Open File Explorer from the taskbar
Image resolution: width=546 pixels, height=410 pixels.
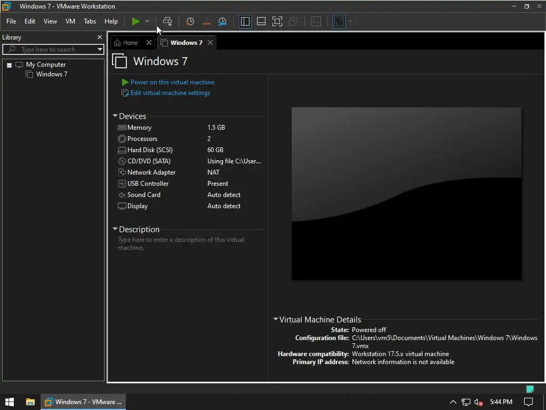coord(30,401)
